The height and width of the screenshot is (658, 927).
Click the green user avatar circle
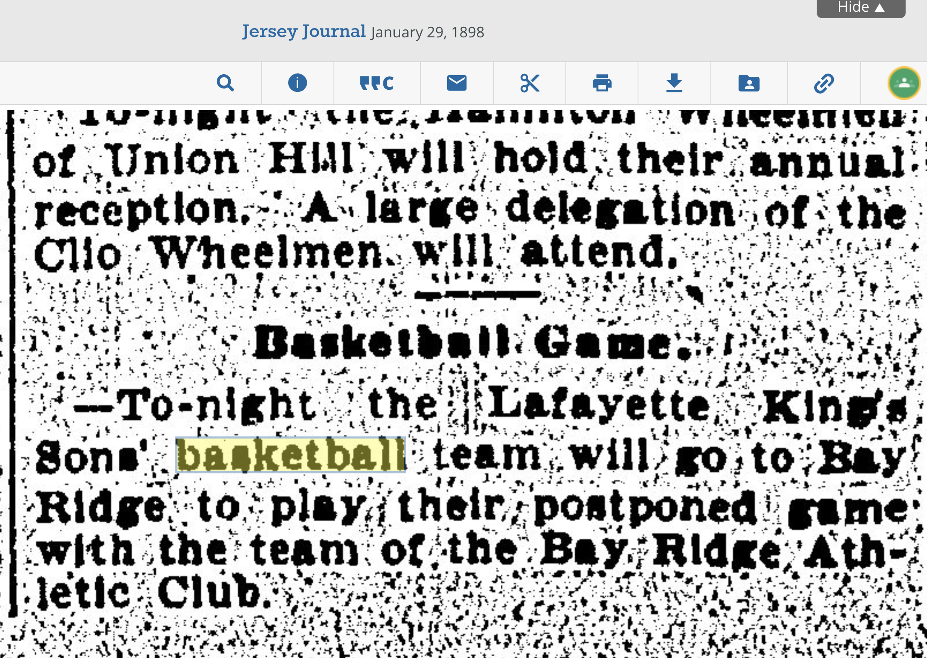coord(904,83)
